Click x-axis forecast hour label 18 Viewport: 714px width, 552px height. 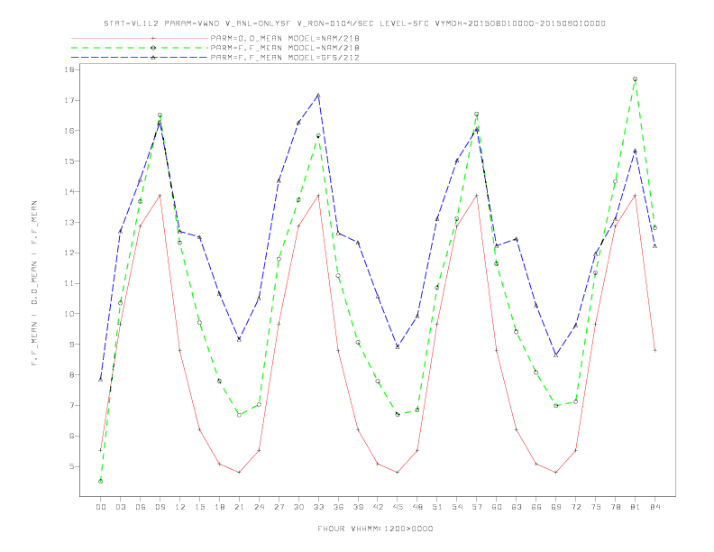[x=219, y=507]
